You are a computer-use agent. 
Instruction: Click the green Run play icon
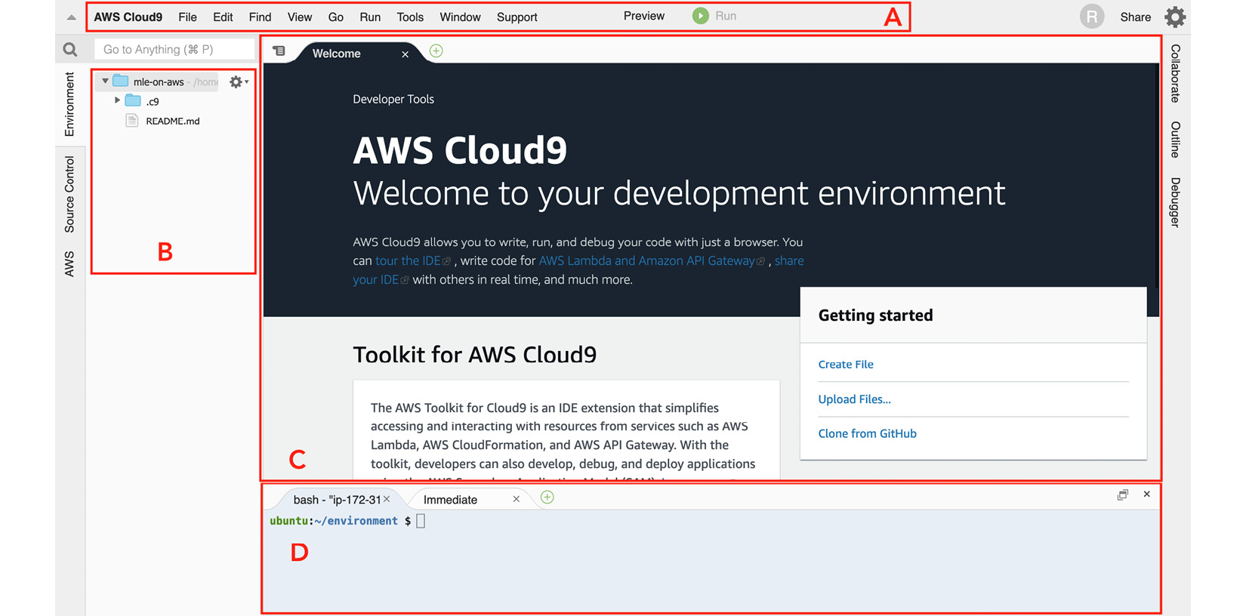[x=701, y=16]
